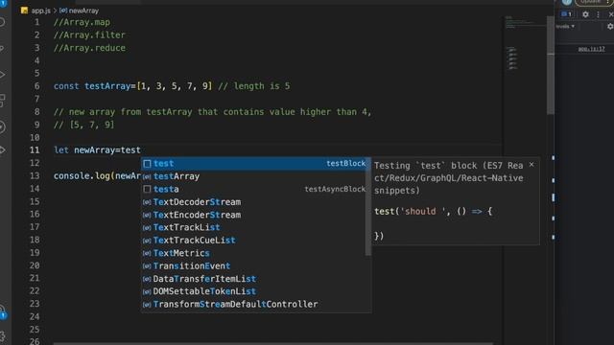
Task: Select the 'test' testBlock snippet suggestion
Action: pos(253,164)
